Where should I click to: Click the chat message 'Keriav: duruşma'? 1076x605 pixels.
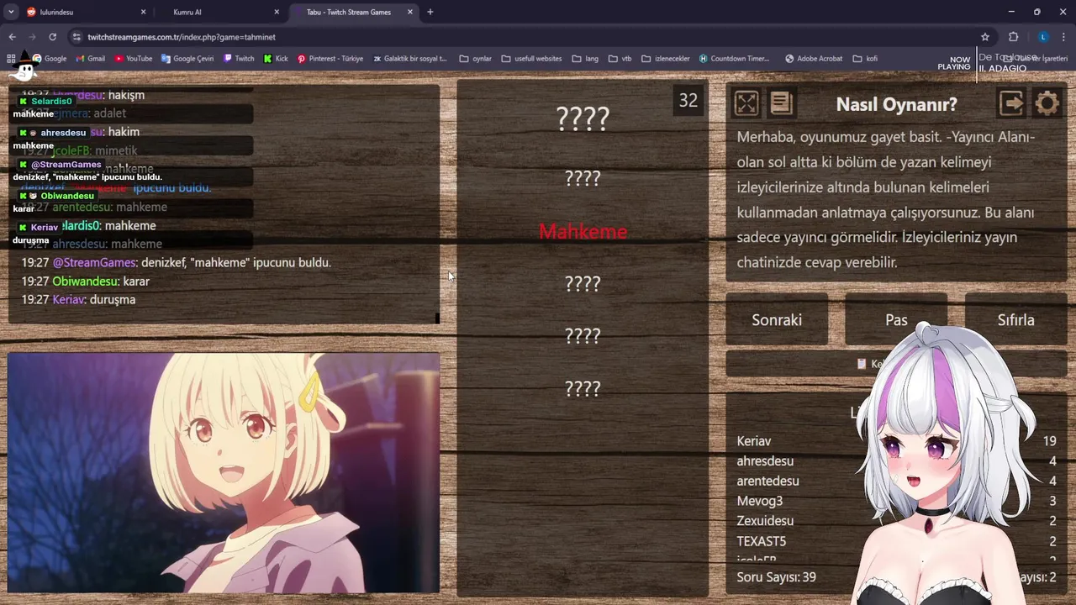click(78, 300)
